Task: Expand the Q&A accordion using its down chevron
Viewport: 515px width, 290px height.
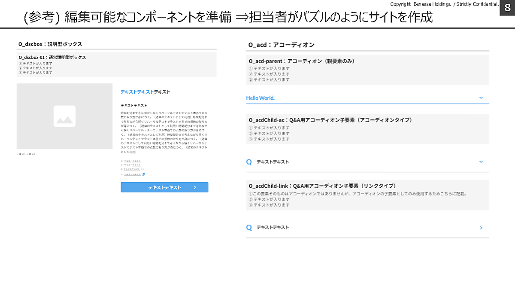Action: (481, 162)
